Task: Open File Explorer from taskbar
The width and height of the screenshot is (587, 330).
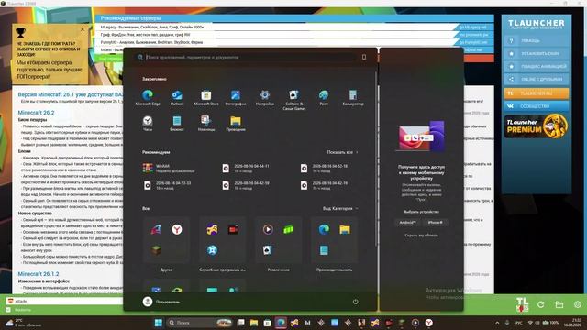Action: tap(254, 323)
